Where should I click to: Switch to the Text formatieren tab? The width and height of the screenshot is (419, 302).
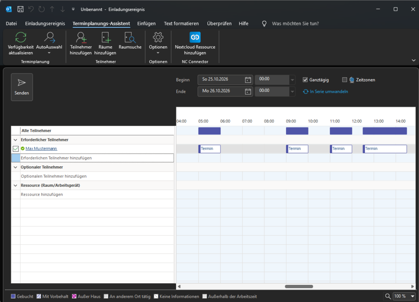point(181,23)
